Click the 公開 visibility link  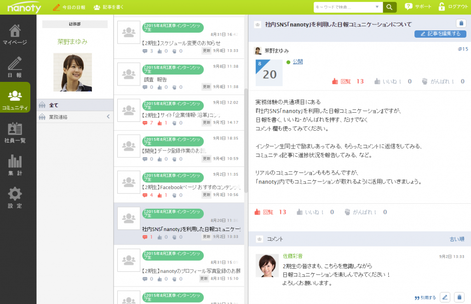click(298, 62)
